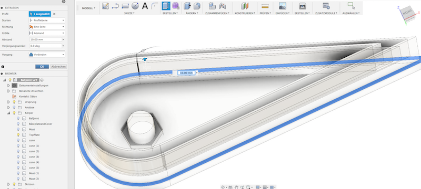Click the Offset Plane icon in Konstruieren
421x189 pixels.
pyautogui.click(x=245, y=6)
